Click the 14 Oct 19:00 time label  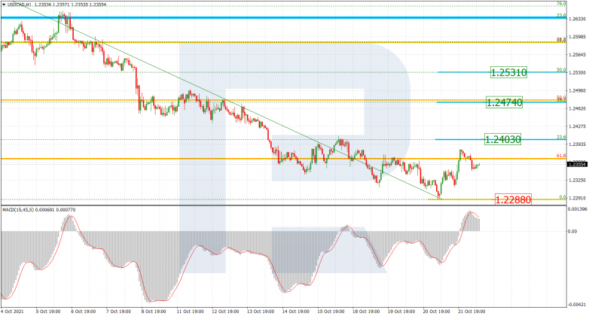[x=295, y=311]
